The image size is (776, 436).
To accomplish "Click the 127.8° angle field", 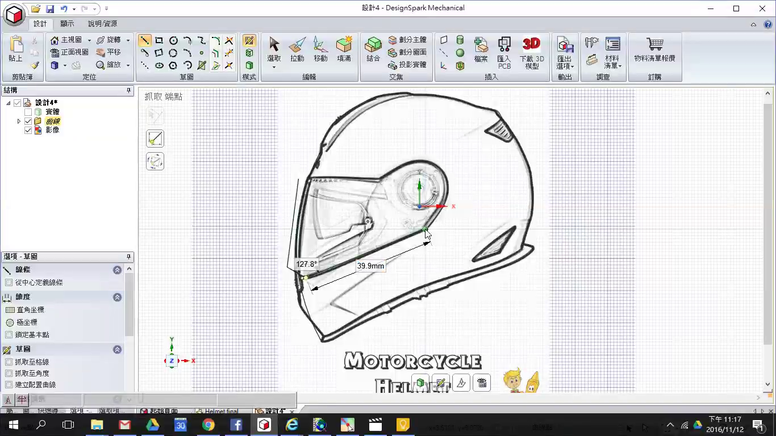I will (x=307, y=264).
